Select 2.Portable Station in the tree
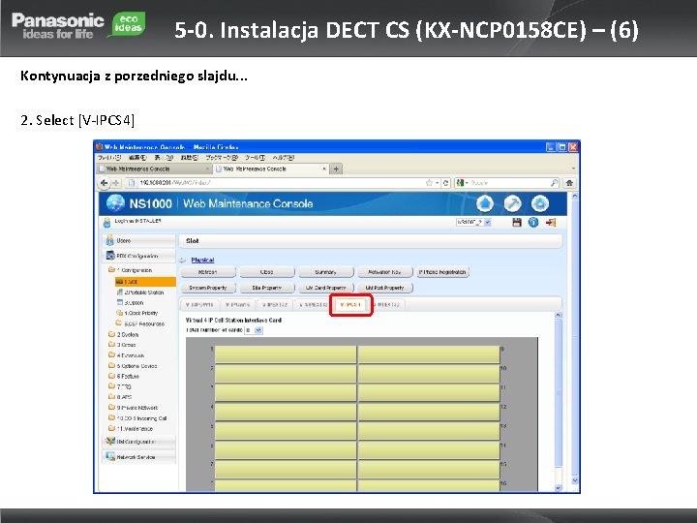Viewport: 697px width, 523px height. tap(140, 292)
